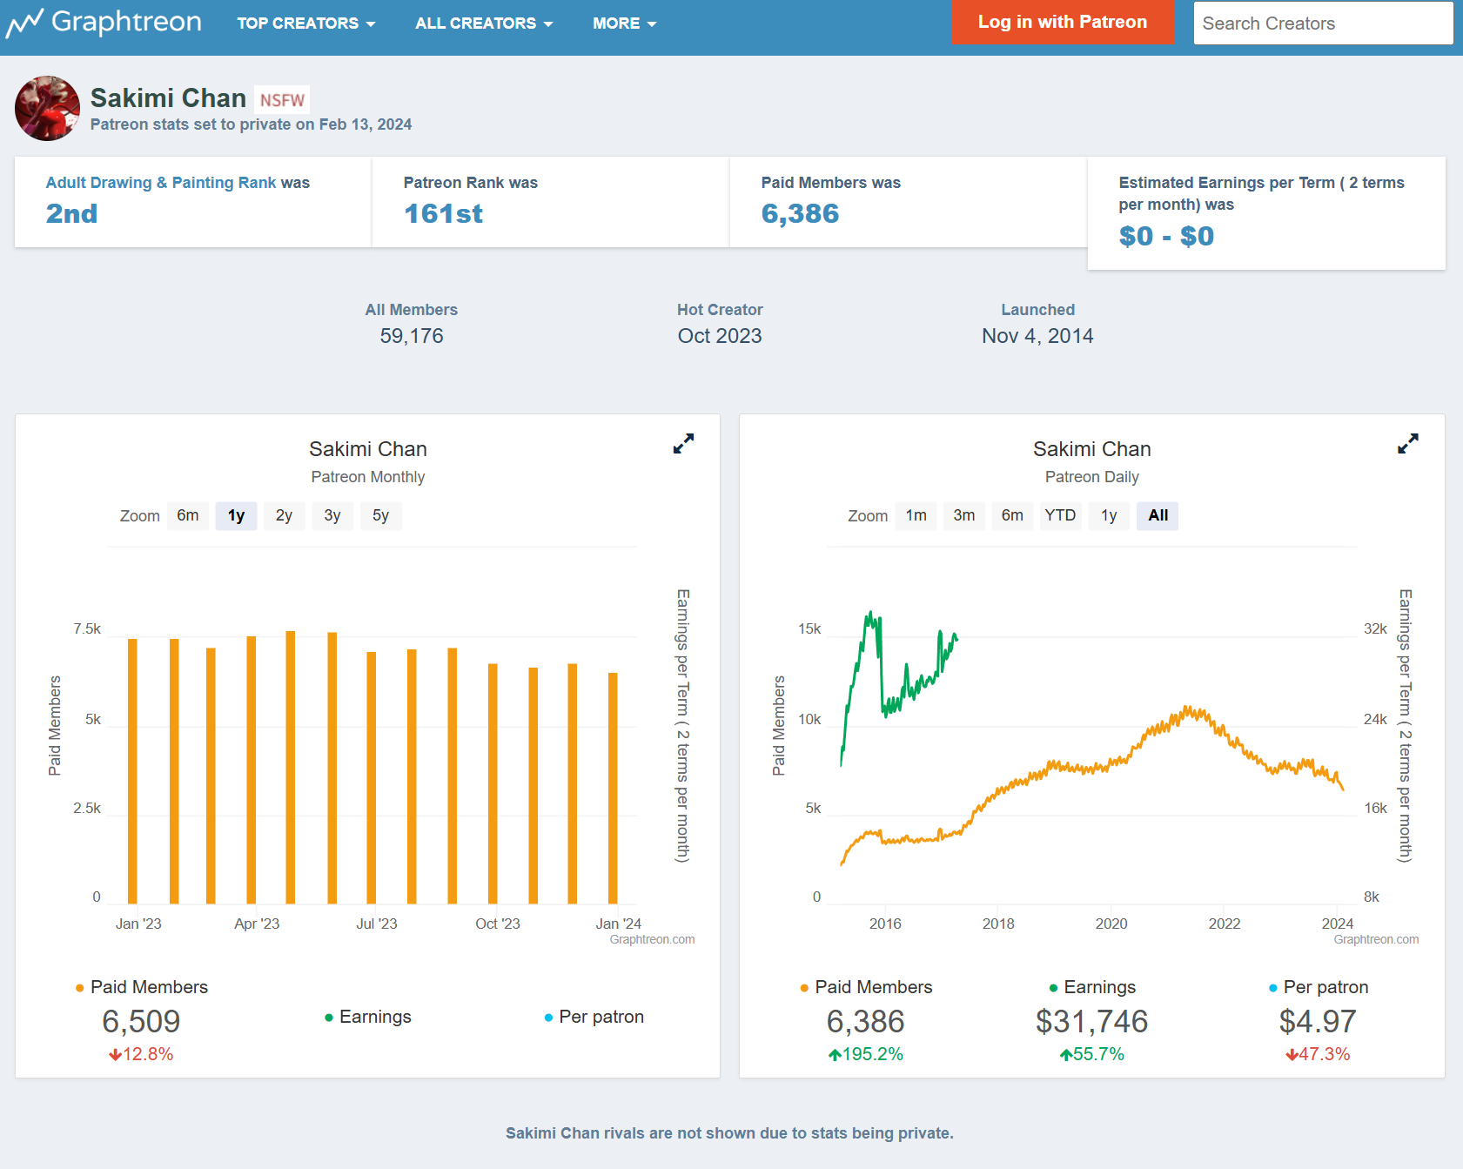Open the All Creators dropdown menu

click(484, 24)
